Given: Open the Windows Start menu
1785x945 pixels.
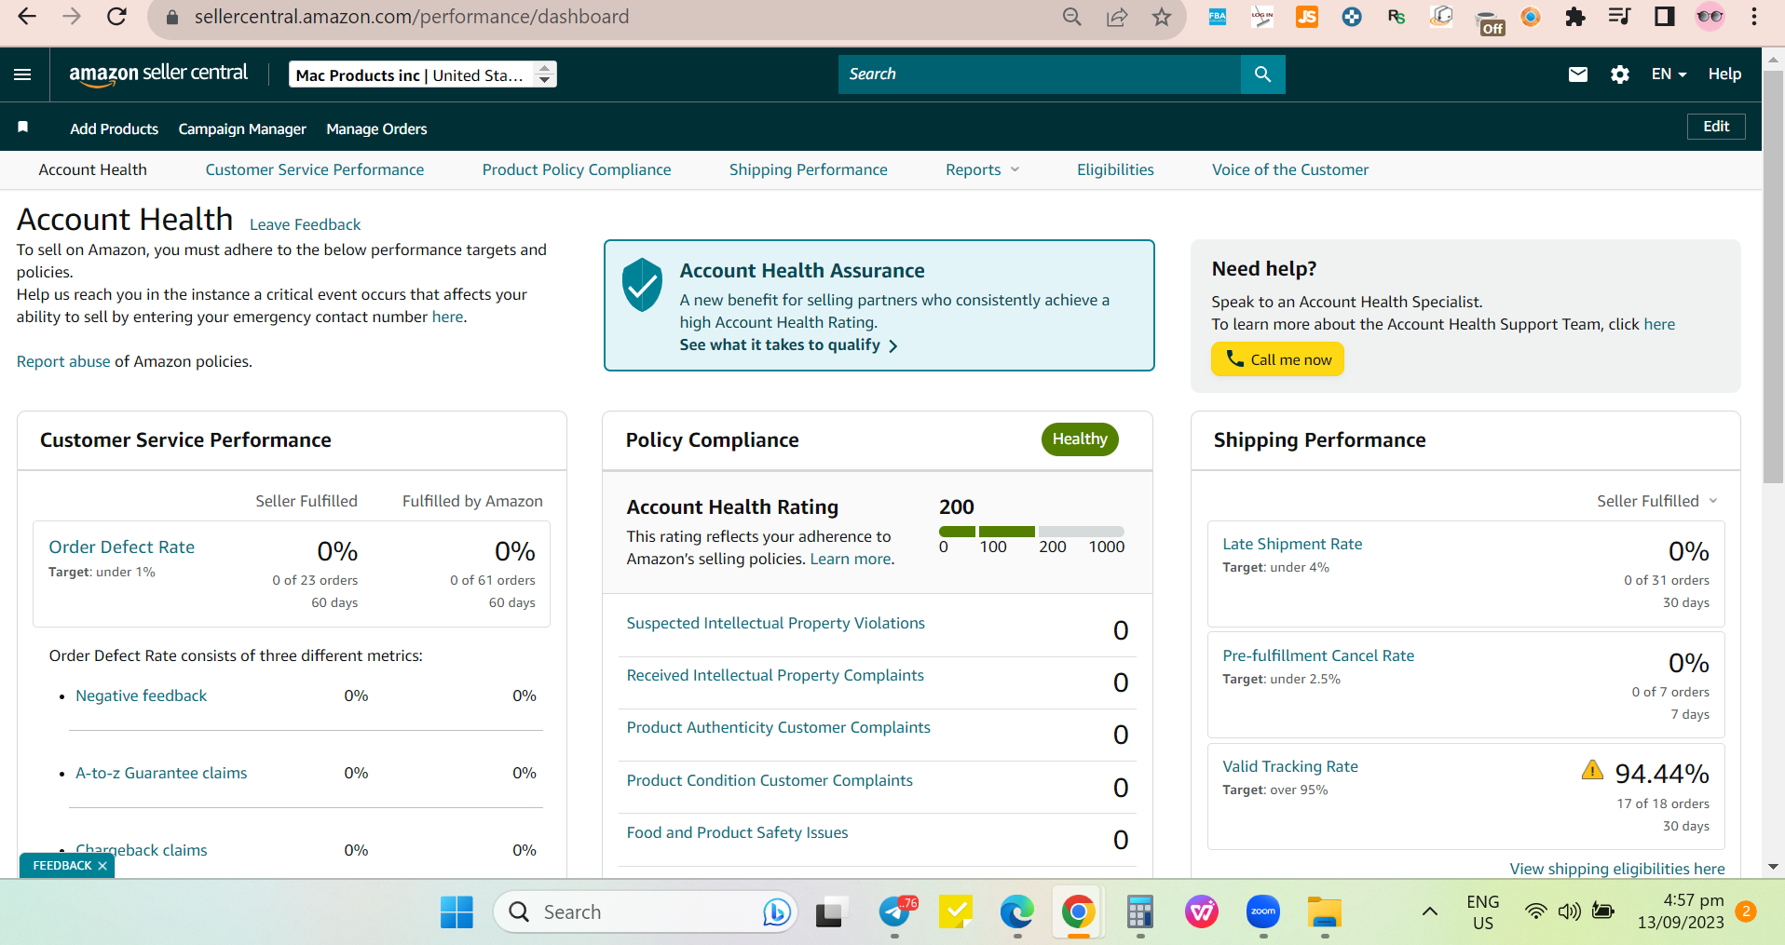Looking at the screenshot, I should [456, 912].
